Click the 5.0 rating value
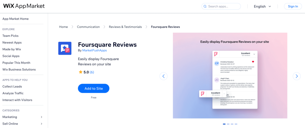The width and height of the screenshot is (305, 128). point(86,72)
